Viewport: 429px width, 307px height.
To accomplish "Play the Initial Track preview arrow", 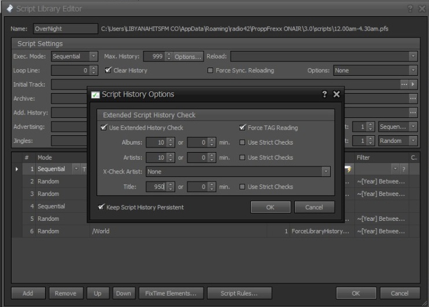I will click(413, 84).
